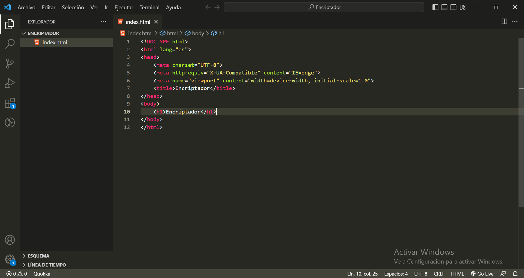Open the Terminal menu
Viewport: 524px width, 278px height.
tap(149, 7)
